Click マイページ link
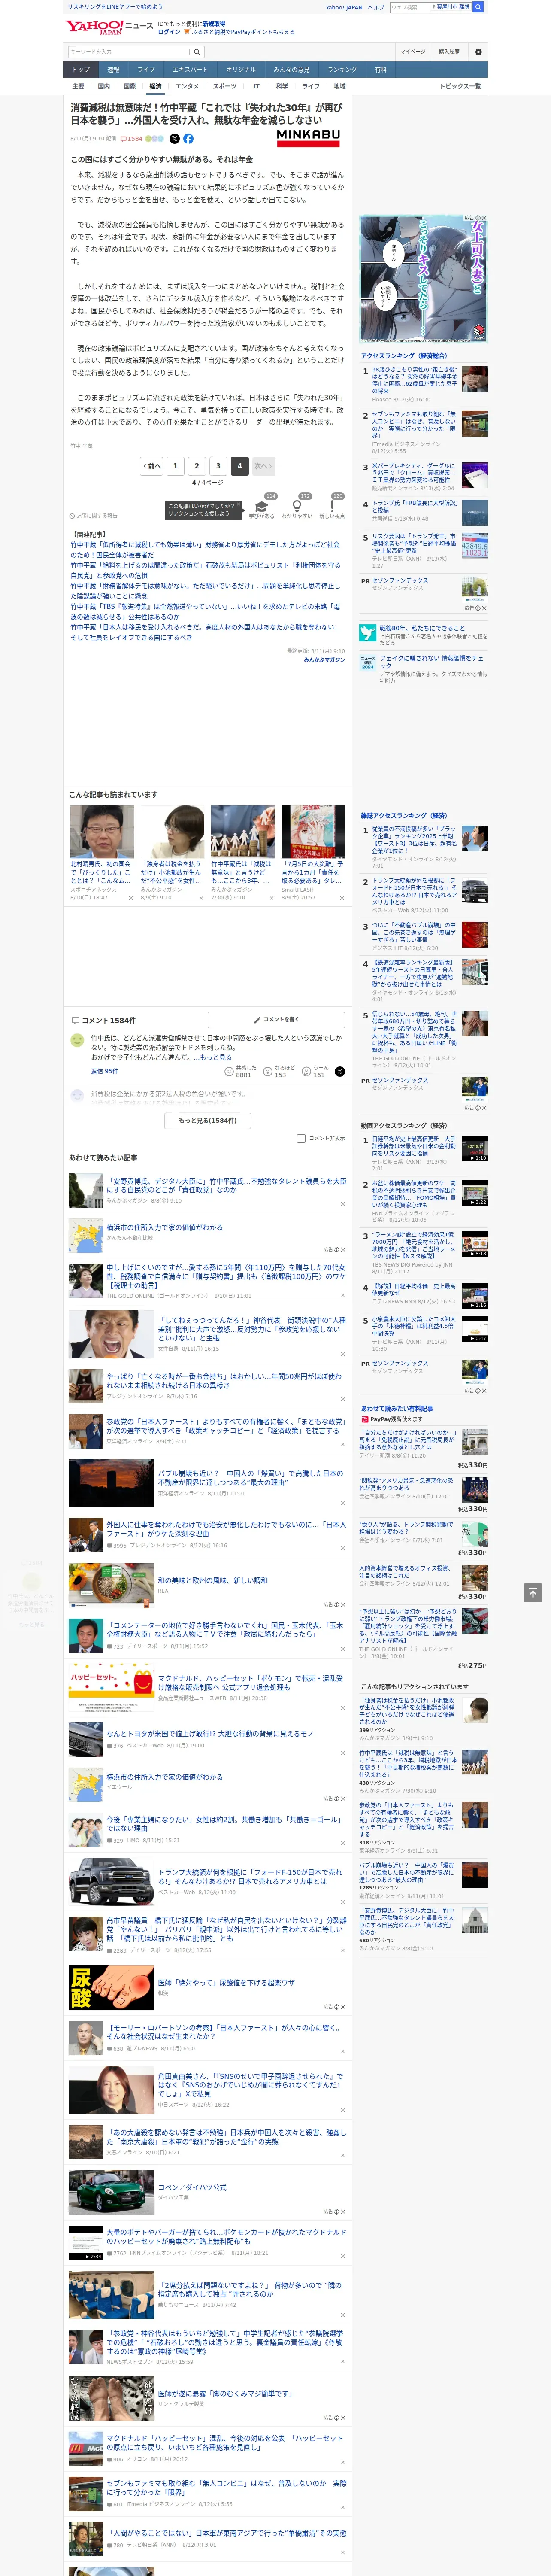Screen dimensions: 551x2576 tap(412, 52)
